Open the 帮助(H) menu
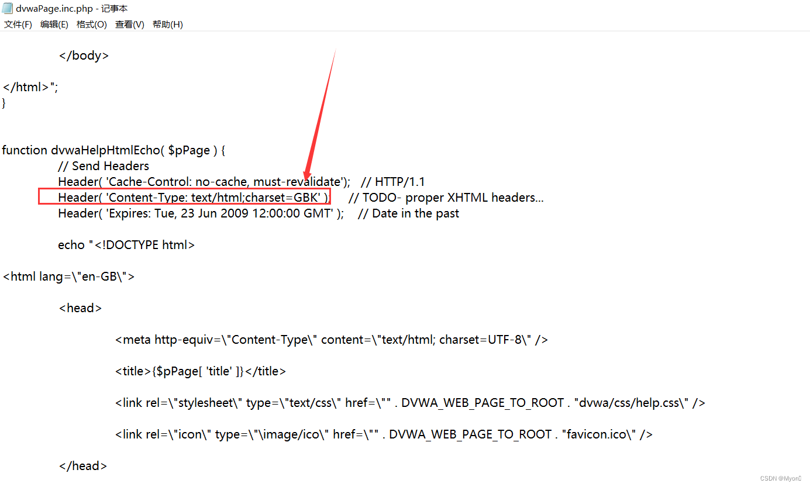The image size is (810, 487). [168, 25]
